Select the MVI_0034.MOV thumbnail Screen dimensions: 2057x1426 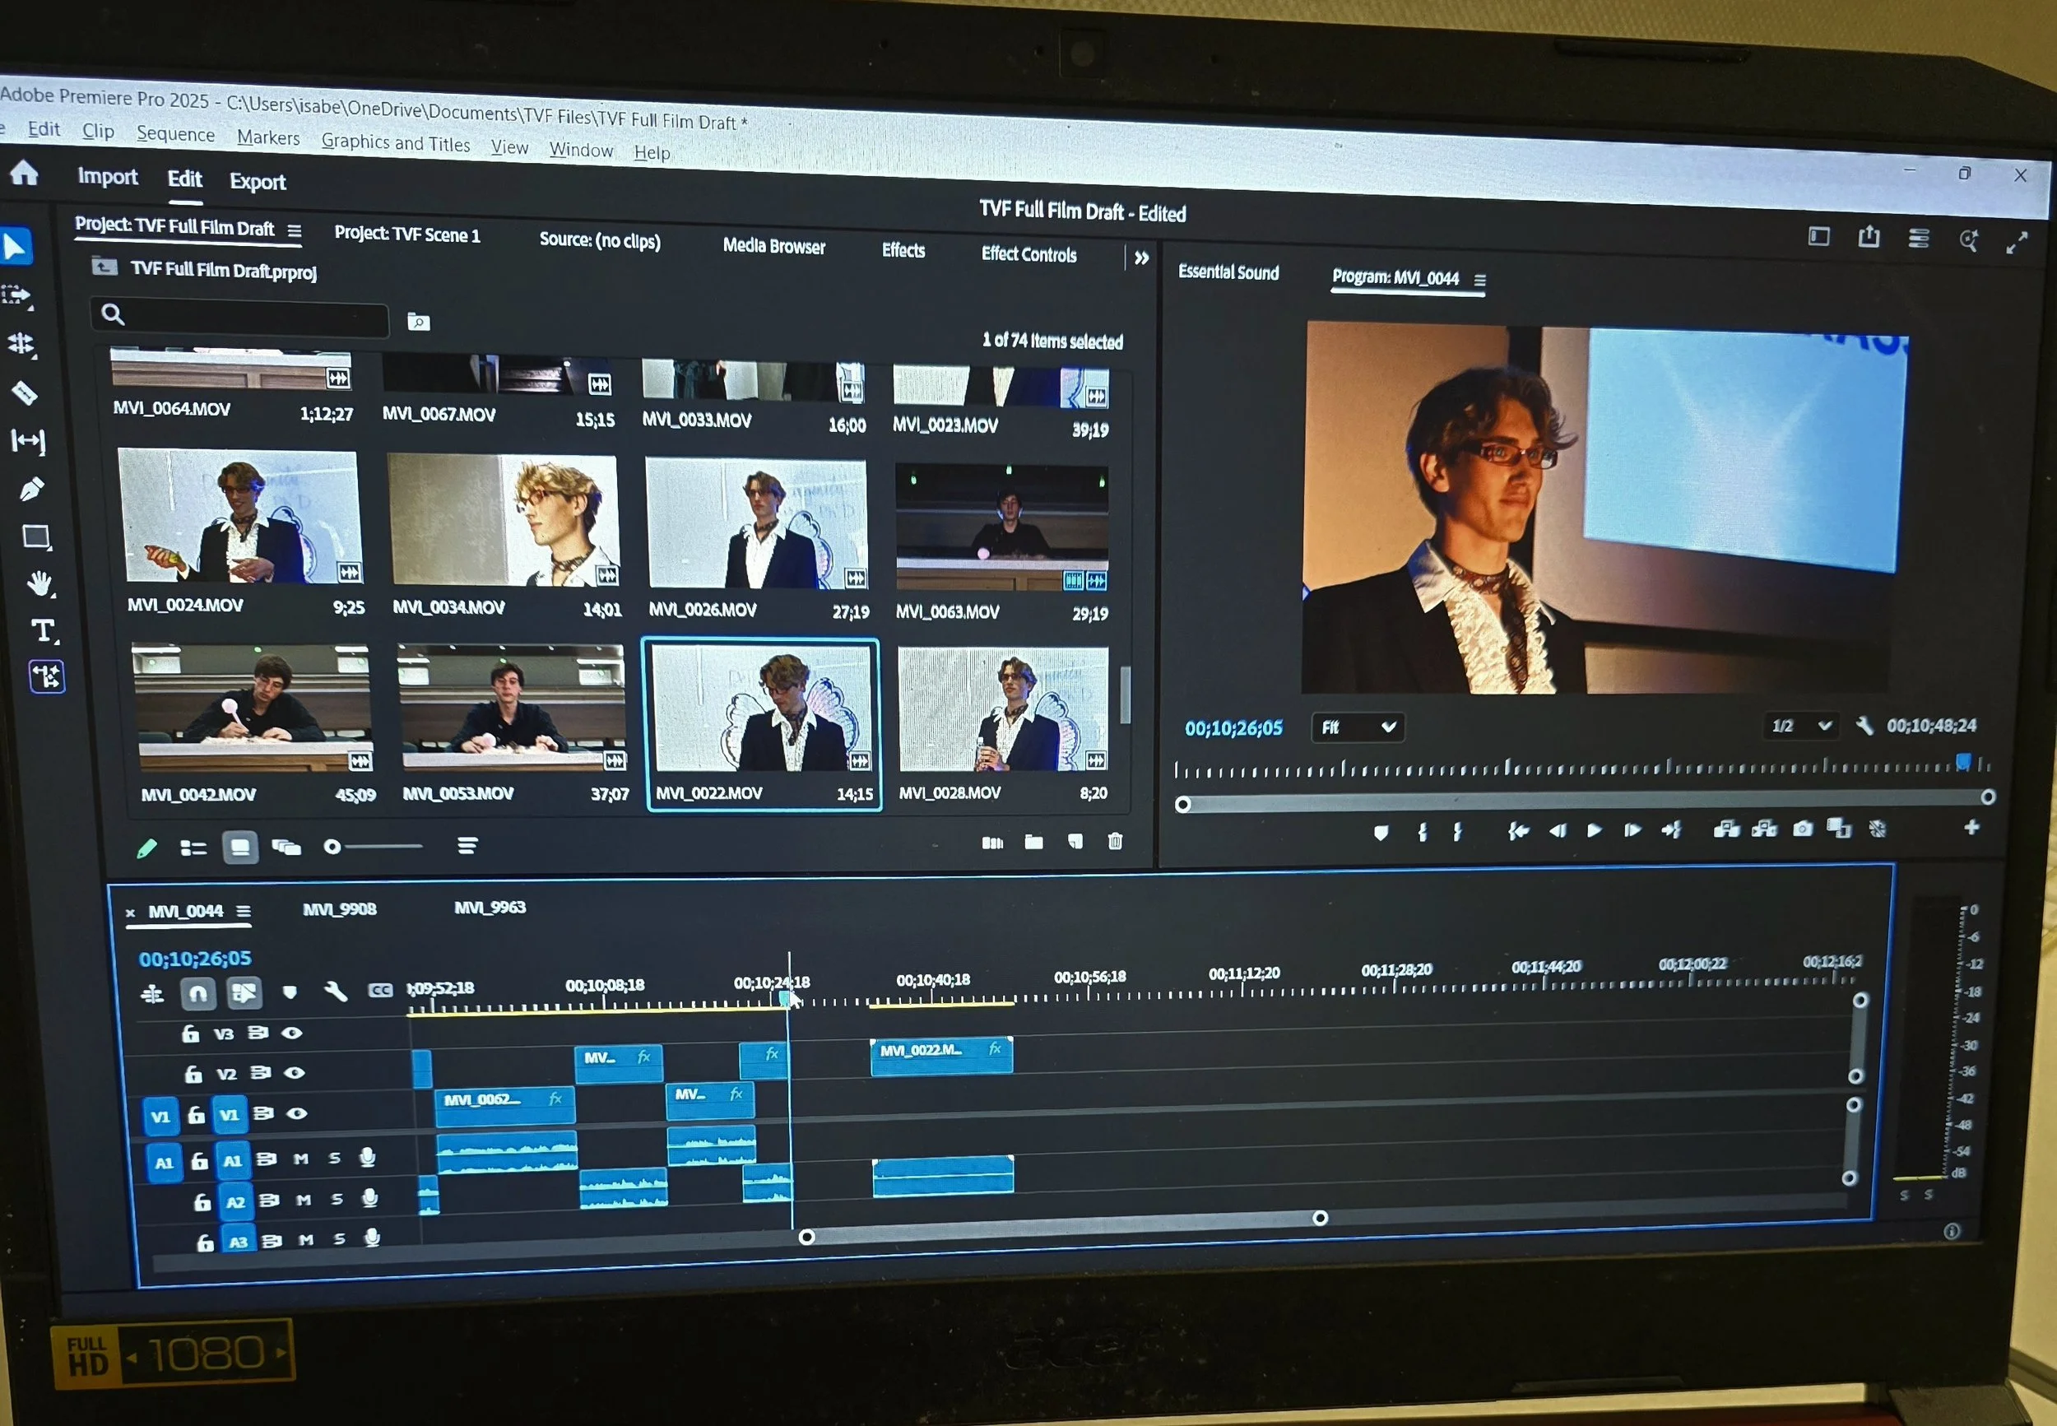(504, 521)
